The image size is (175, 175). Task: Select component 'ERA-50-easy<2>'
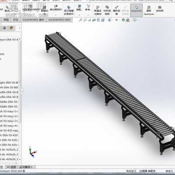(x=9, y=116)
